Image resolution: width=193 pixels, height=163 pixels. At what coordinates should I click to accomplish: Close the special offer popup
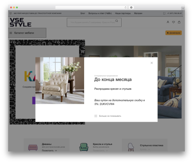pos(152,63)
